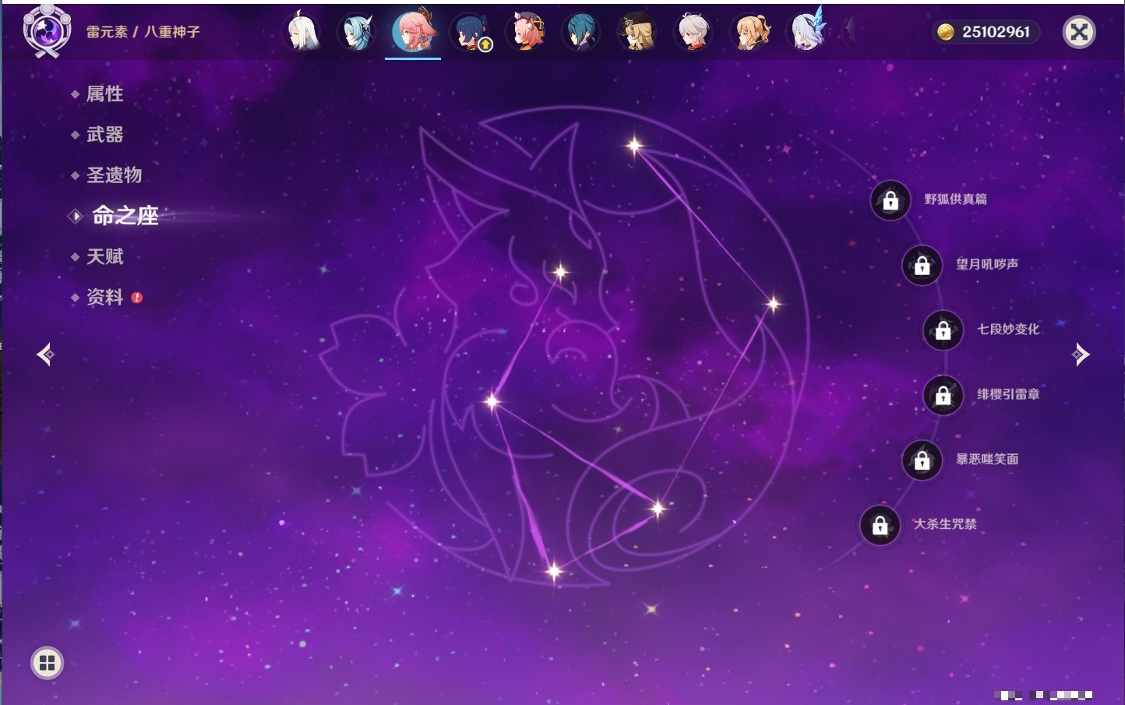Viewport: 1125px width, 705px height.
Task: Close the character screen with X
Action: tap(1079, 32)
